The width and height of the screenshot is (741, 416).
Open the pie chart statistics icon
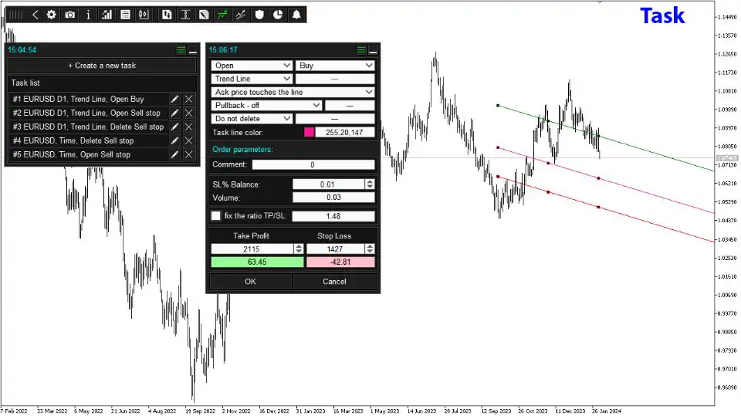[x=278, y=15]
